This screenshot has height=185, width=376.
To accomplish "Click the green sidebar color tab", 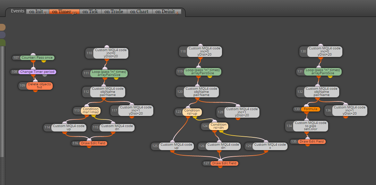I will 3,42.
